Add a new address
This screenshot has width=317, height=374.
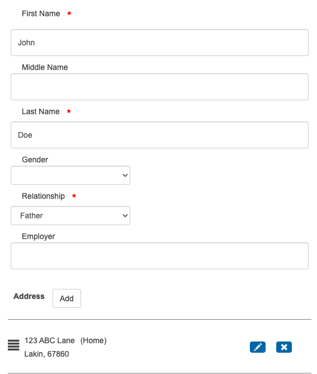pos(67,298)
